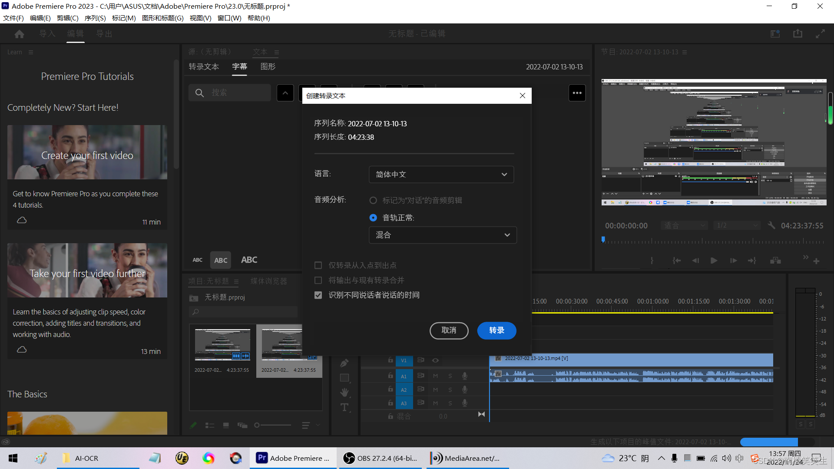Image resolution: width=834 pixels, height=469 pixels.
Task: Switch to the 导出 workspace
Action: pos(104,33)
